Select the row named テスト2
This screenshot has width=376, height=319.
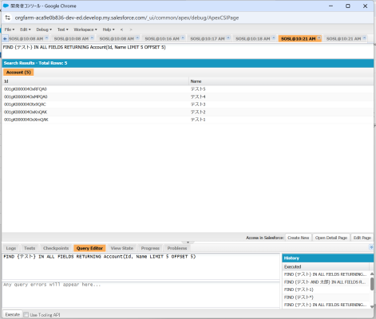tap(188, 112)
